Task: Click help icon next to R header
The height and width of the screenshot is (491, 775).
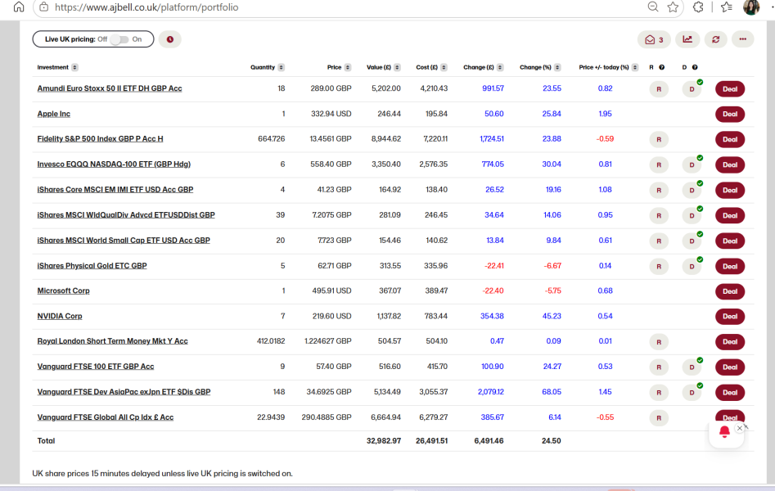Action: (662, 67)
